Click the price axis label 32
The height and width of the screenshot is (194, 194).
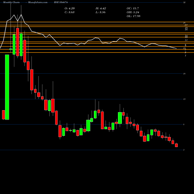[x=184, y=2]
